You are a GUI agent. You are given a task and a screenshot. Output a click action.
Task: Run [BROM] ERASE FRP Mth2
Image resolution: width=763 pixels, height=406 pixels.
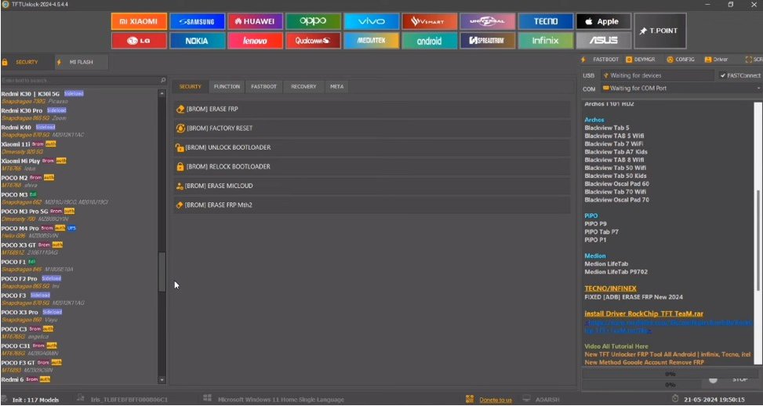tap(372, 205)
